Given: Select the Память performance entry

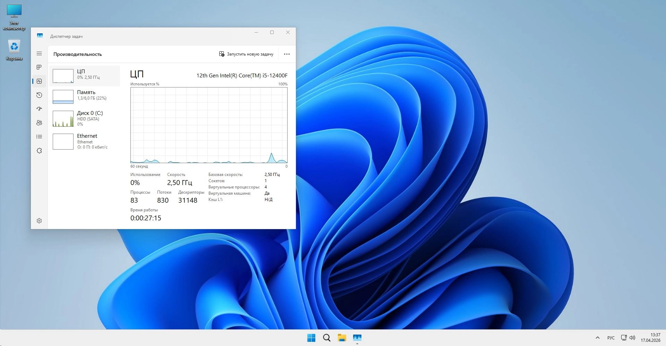Looking at the screenshot, I should click(85, 96).
